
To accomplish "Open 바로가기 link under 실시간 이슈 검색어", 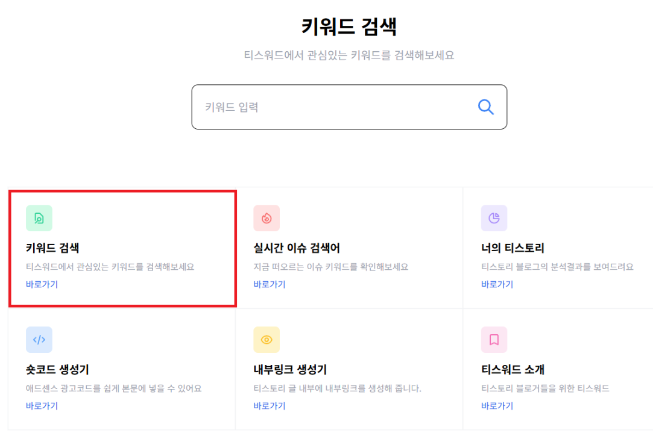I will [x=270, y=284].
